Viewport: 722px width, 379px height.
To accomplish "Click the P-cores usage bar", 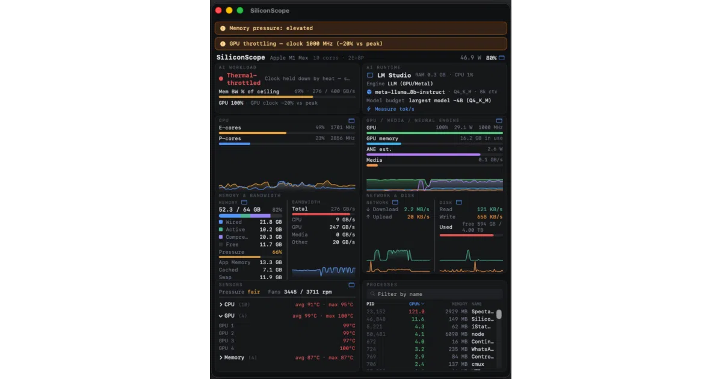I will pyautogui.click(x=286, y=144).
